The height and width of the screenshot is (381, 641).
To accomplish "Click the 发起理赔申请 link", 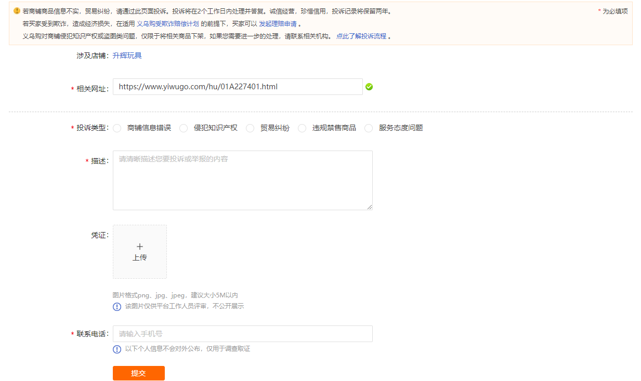I will pos(278,24).
